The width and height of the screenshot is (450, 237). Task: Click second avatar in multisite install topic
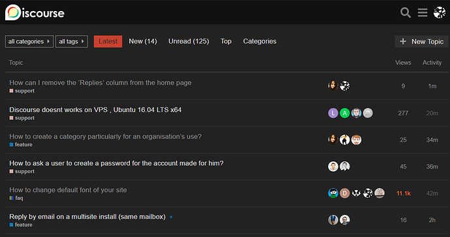(345, 220)
